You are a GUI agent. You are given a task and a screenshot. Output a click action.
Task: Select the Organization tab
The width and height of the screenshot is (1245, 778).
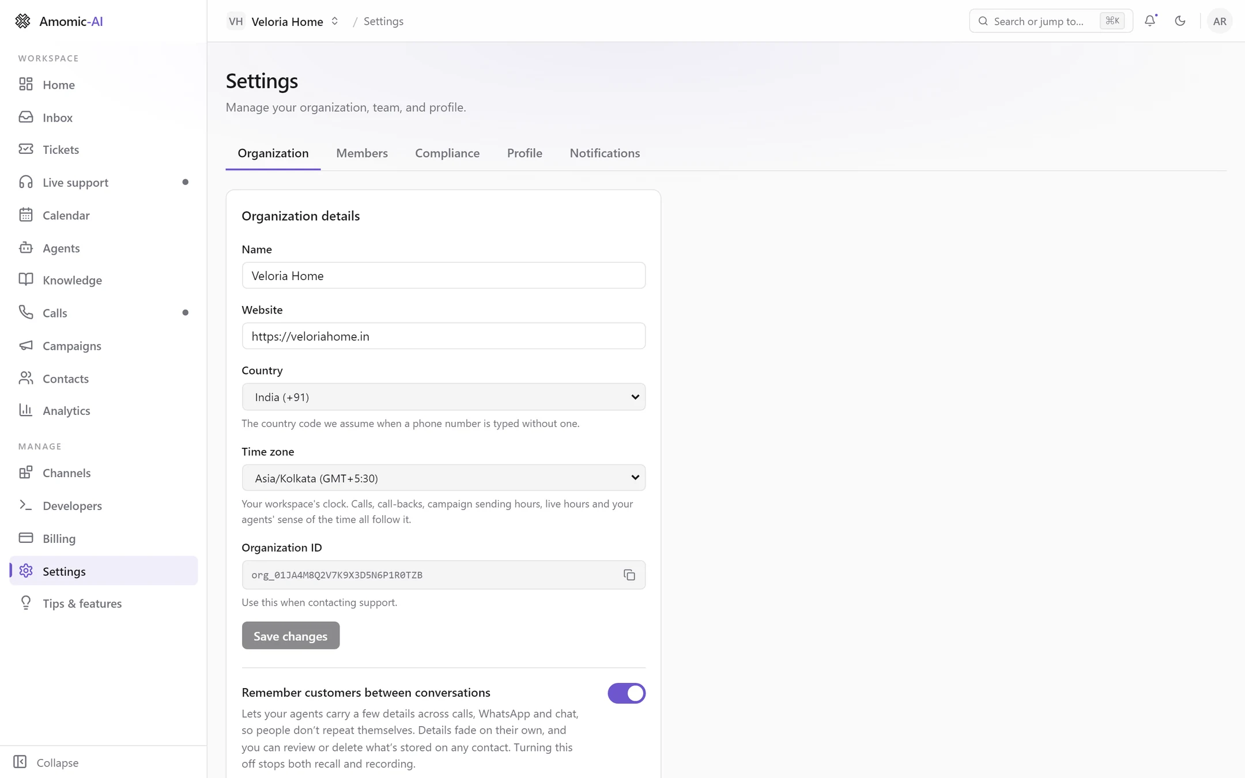pos(273,153)
